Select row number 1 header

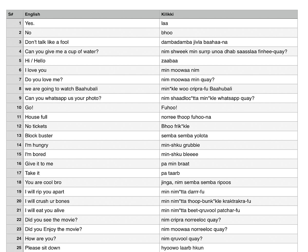click(x=15, y=23)
